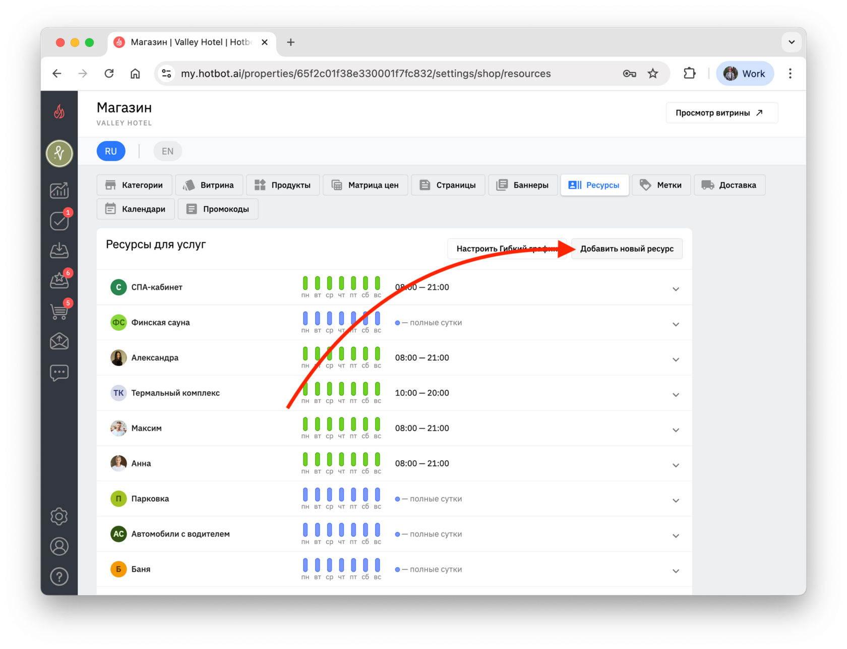Screen dimensions: 847x649
Task: Expand the Баня resource row
Action: 676,571
